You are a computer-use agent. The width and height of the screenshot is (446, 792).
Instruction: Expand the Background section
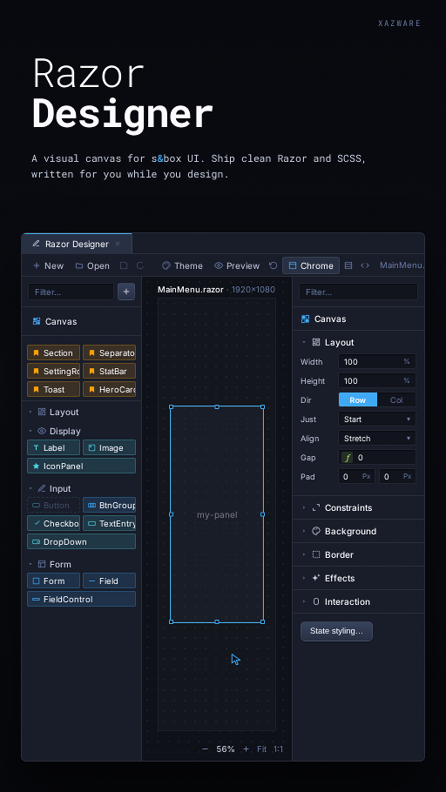pos(359,532)
